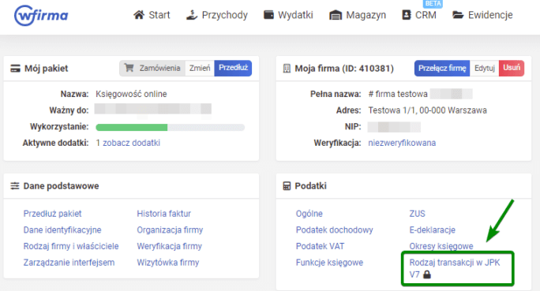
Task: Click the Przychody hand-coin icon
Action: click(192, 15)
